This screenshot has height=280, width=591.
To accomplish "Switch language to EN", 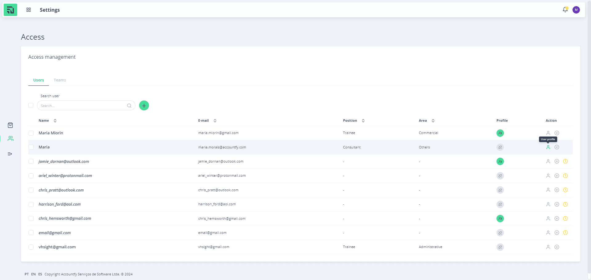I will 33,274.
